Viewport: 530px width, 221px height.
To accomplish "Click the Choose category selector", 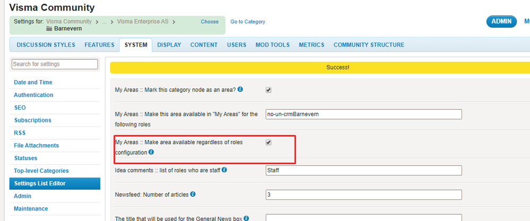I will coord(210,22).
